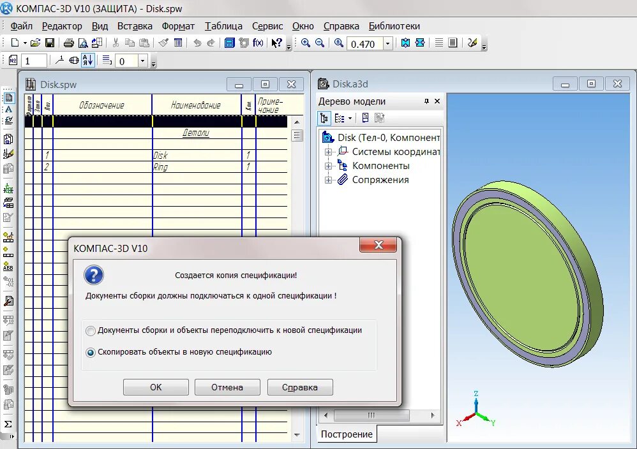The height and width of the screenshot is (449, 637).
Task: Open the Библиотеки menu
Action: point(394,26)
